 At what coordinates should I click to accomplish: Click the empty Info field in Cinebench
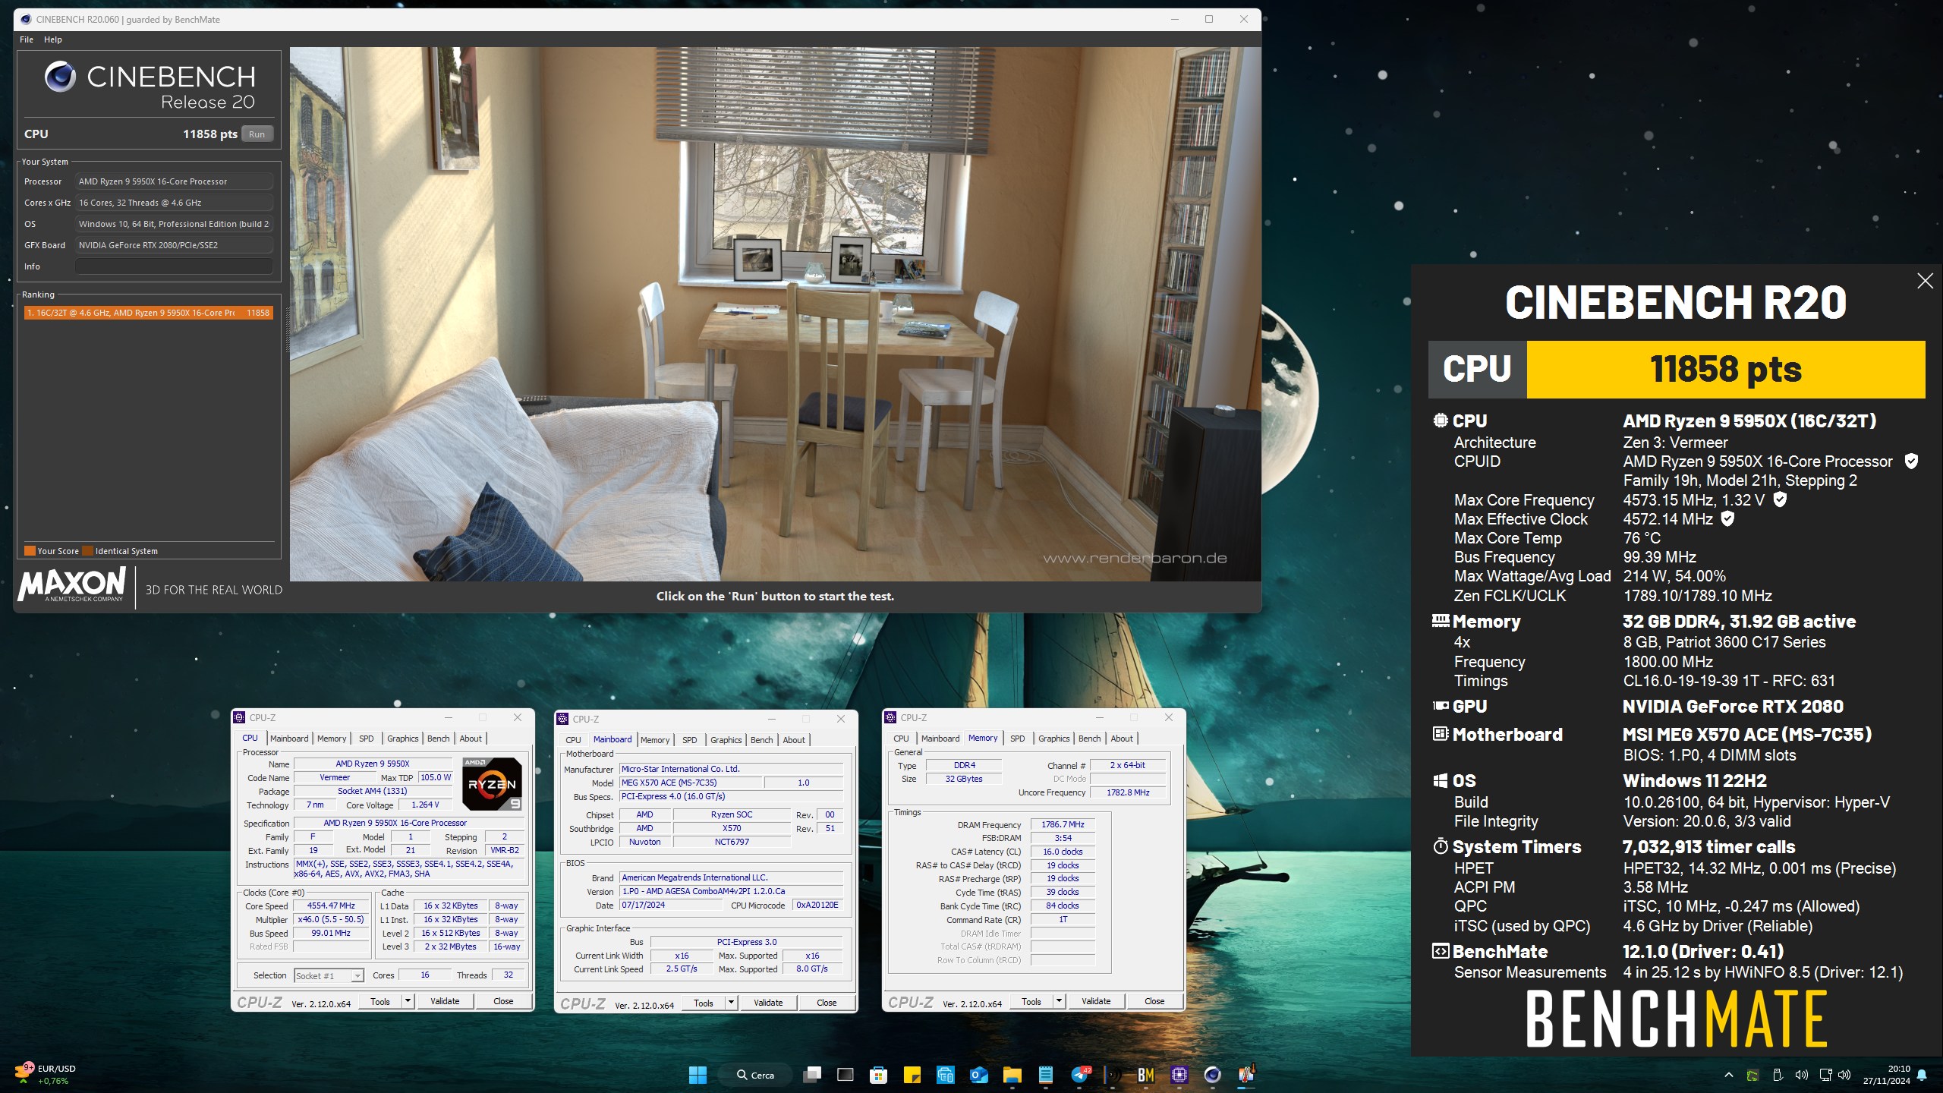(174, 266)
